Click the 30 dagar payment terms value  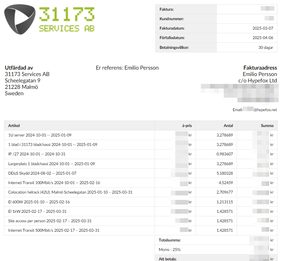click(x=266, y=47)
